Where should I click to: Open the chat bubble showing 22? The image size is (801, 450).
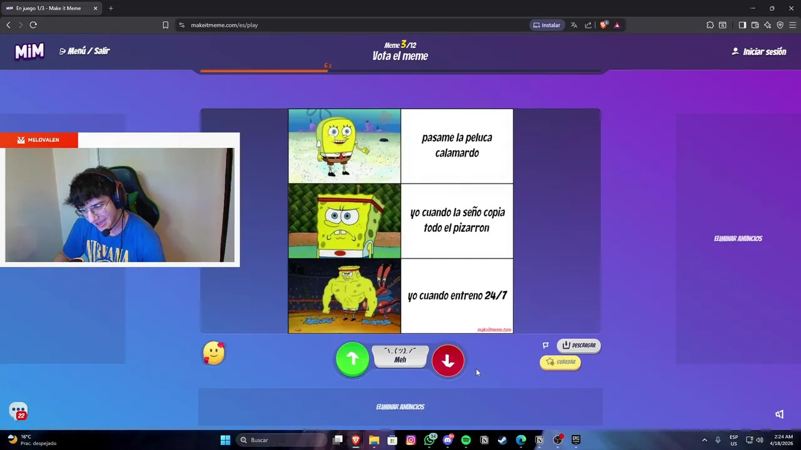click(19, 411)
